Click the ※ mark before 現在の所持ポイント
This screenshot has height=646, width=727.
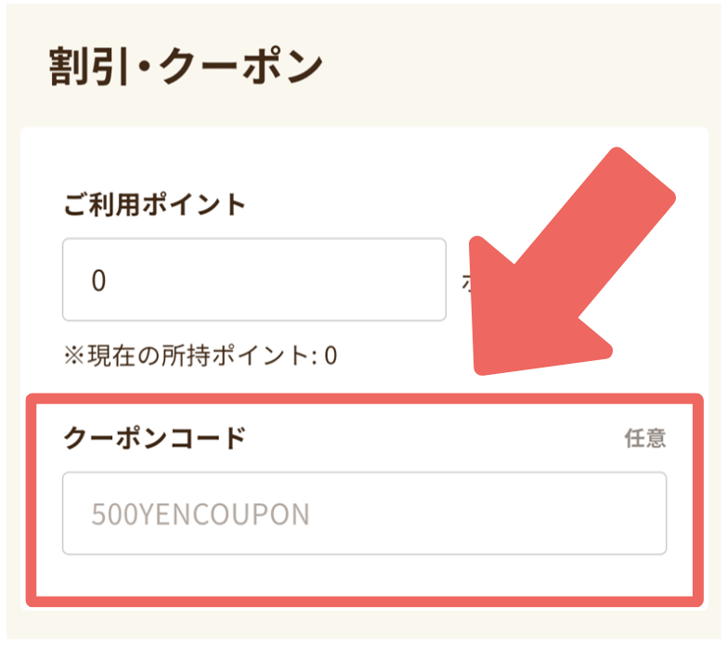(72, 355)
